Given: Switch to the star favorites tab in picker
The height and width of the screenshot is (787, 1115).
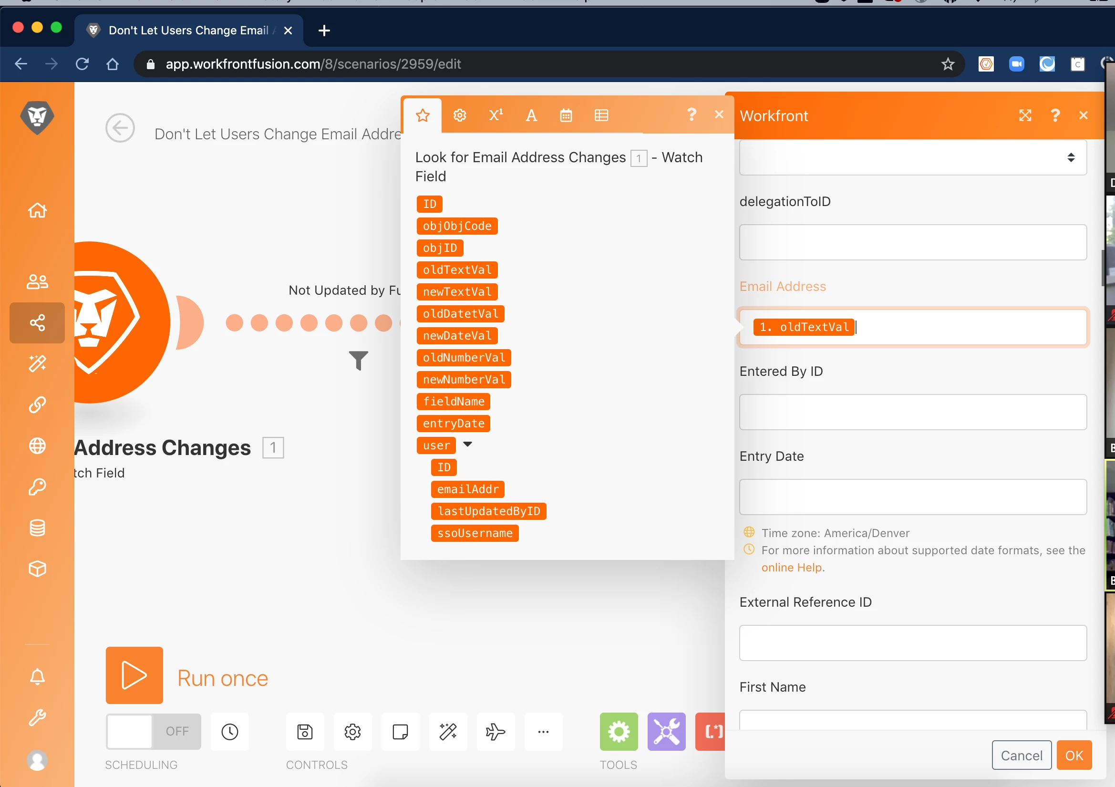Looking at the screenshot, I should tap(423, 115).
